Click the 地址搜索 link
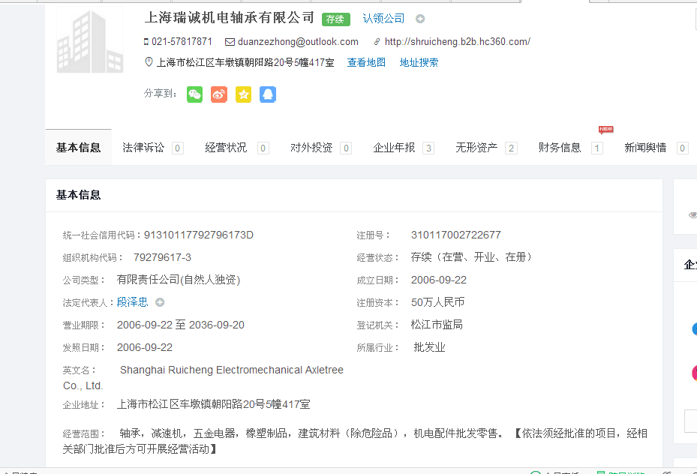 point(419,63)
